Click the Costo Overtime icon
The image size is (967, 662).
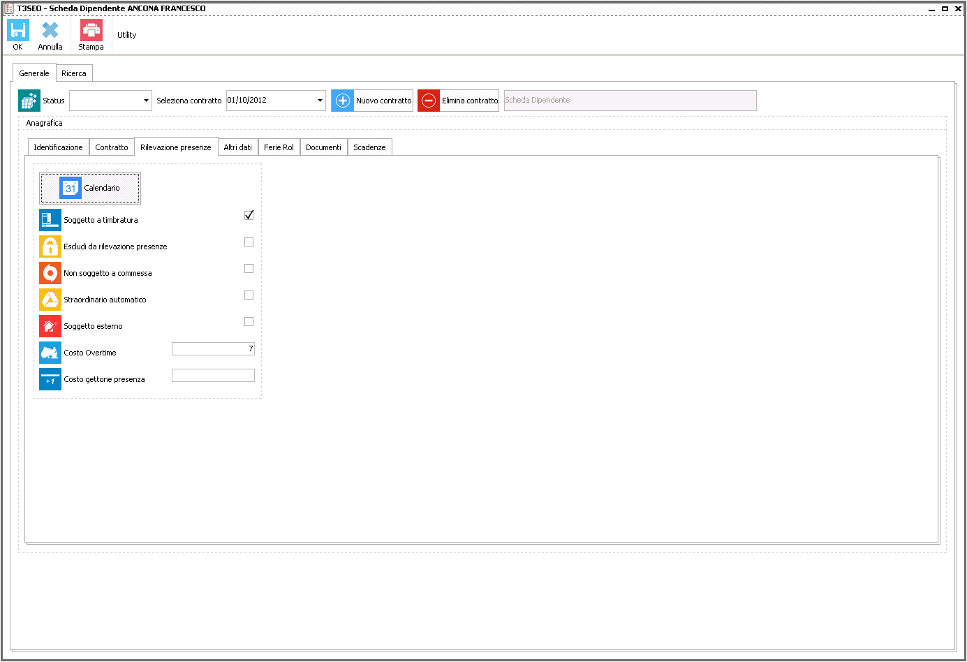(x=50, y=353)
